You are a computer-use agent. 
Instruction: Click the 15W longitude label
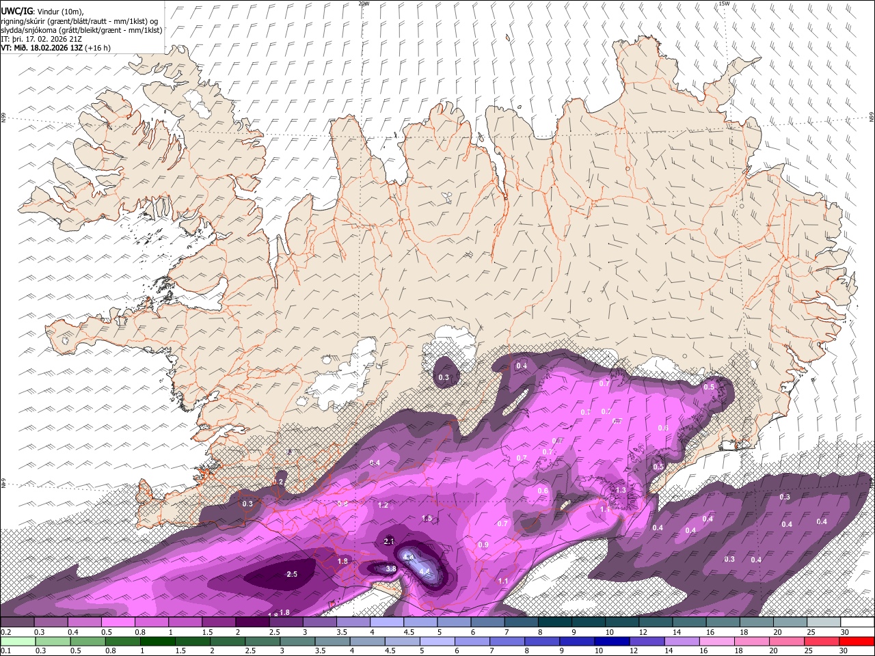(x=723, y=3)
